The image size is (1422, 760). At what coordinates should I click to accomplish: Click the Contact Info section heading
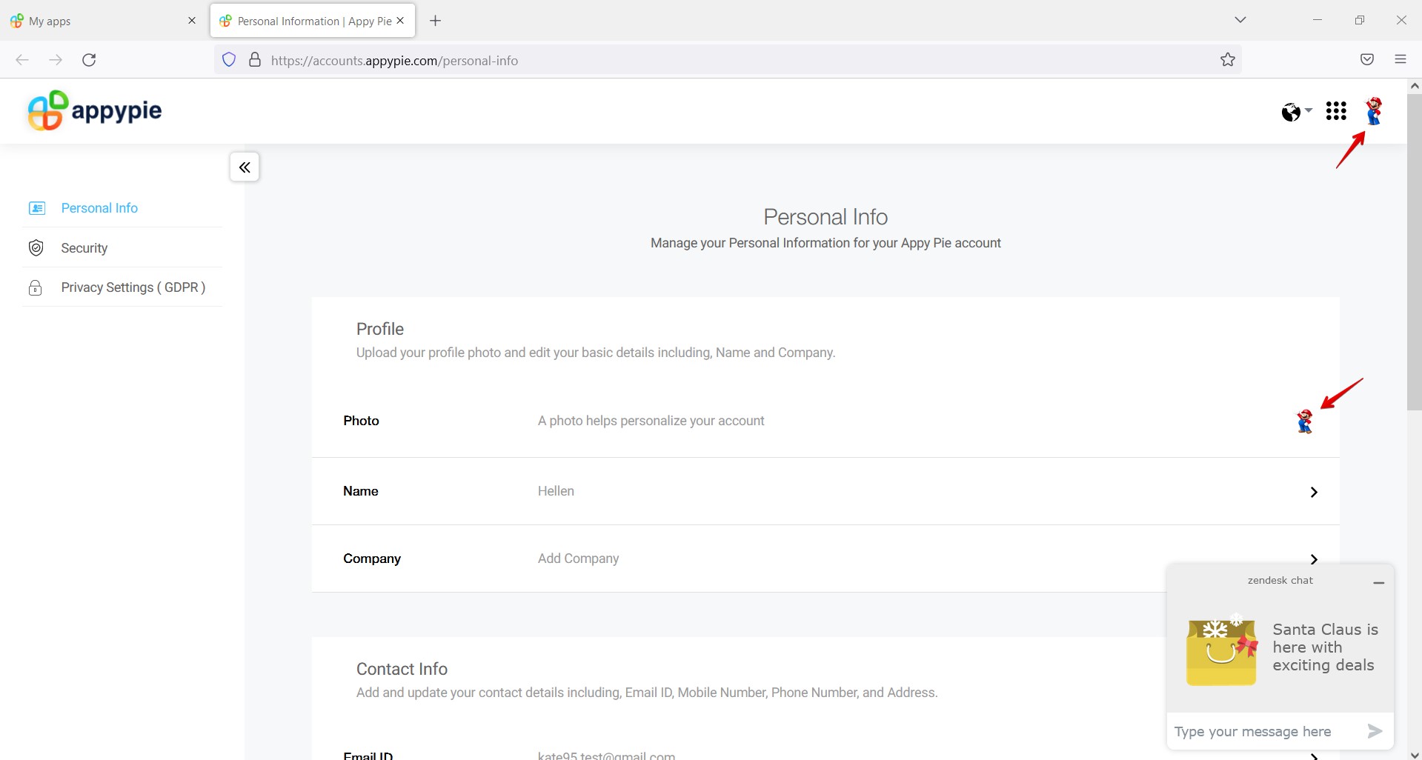click(402, 669)
